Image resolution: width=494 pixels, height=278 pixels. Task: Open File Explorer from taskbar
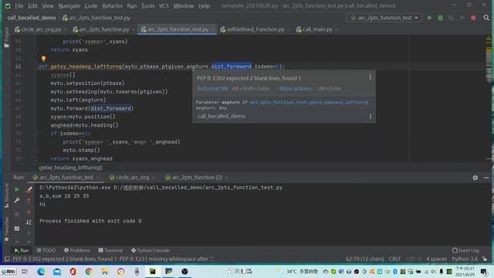105,271
